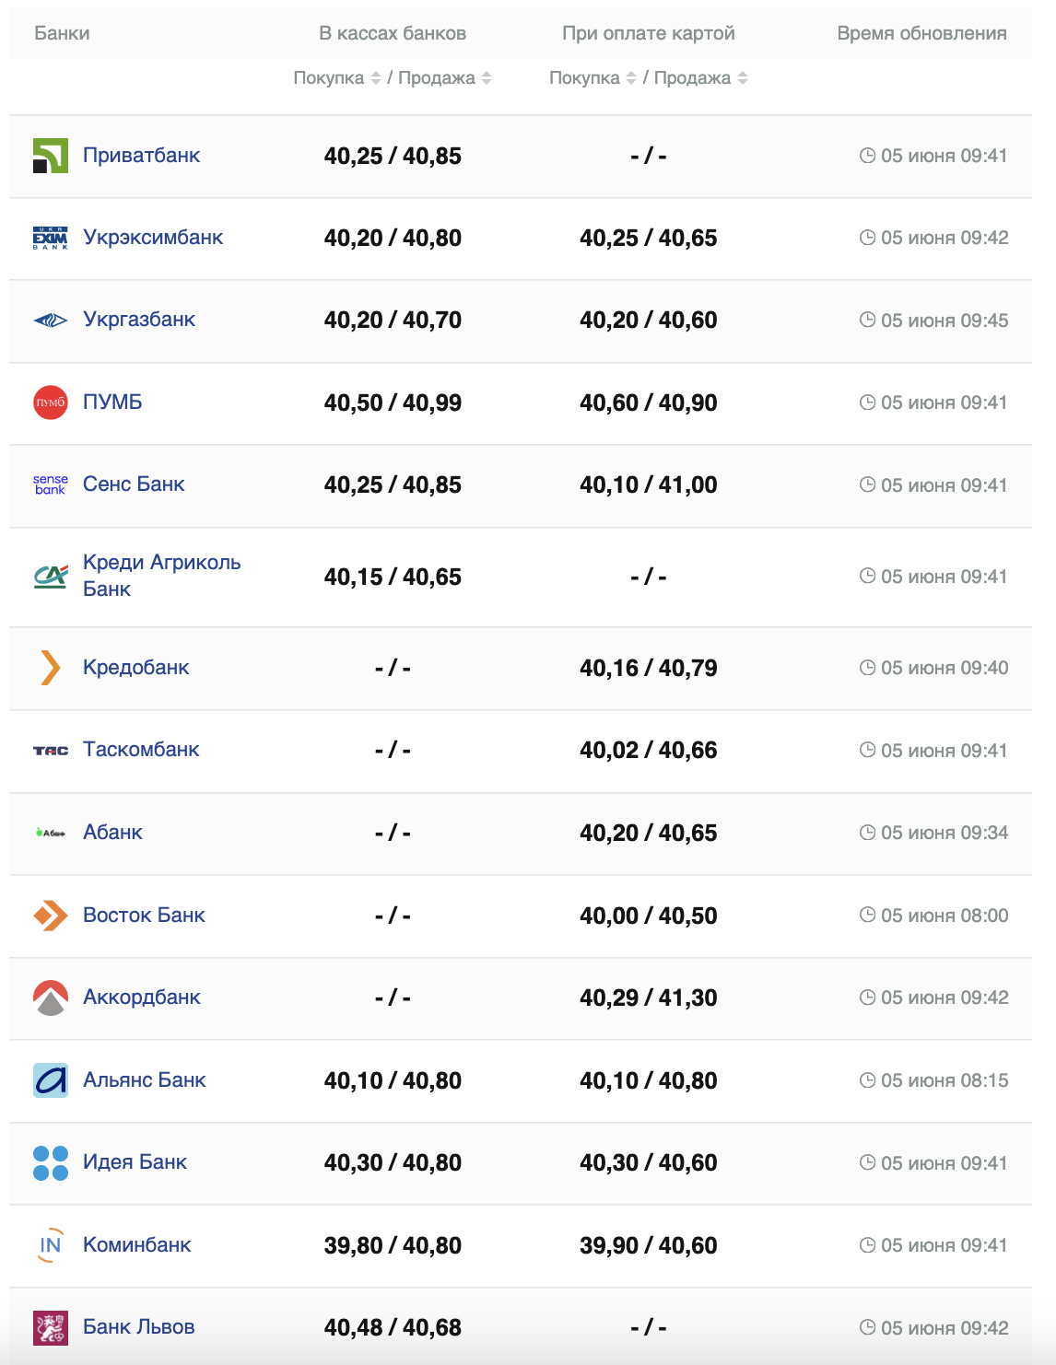Image resolution: width=1056 pixels, height=1365 pixels.
Task: Click the Sense Bank logo icon
Action: click(51, 484)
